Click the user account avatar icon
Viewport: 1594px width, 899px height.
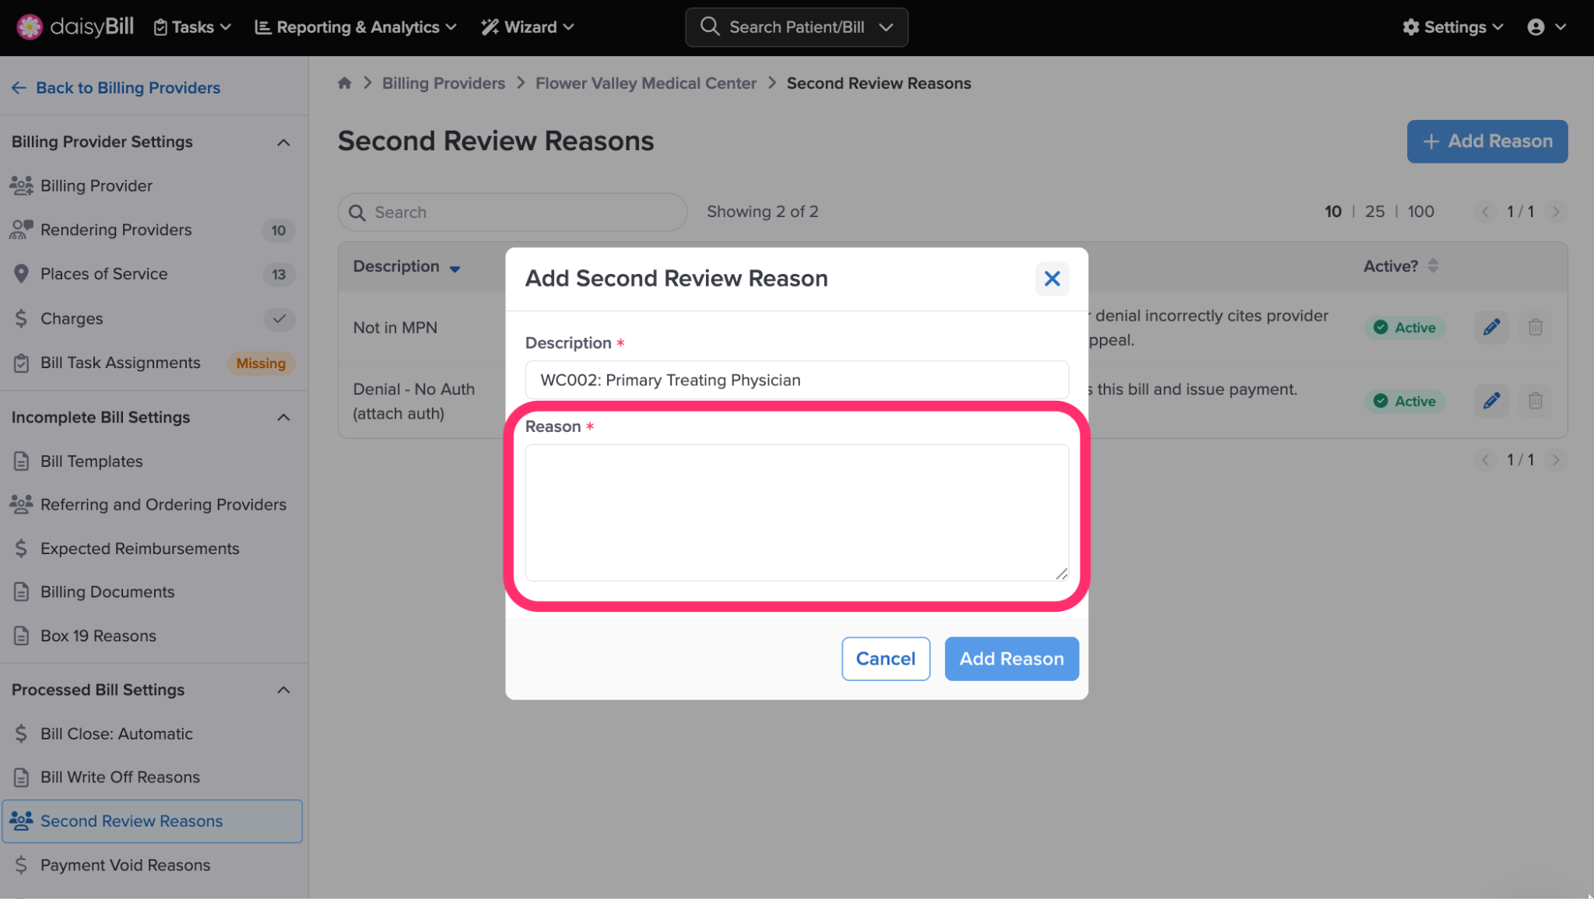[x=1535, y=27]
